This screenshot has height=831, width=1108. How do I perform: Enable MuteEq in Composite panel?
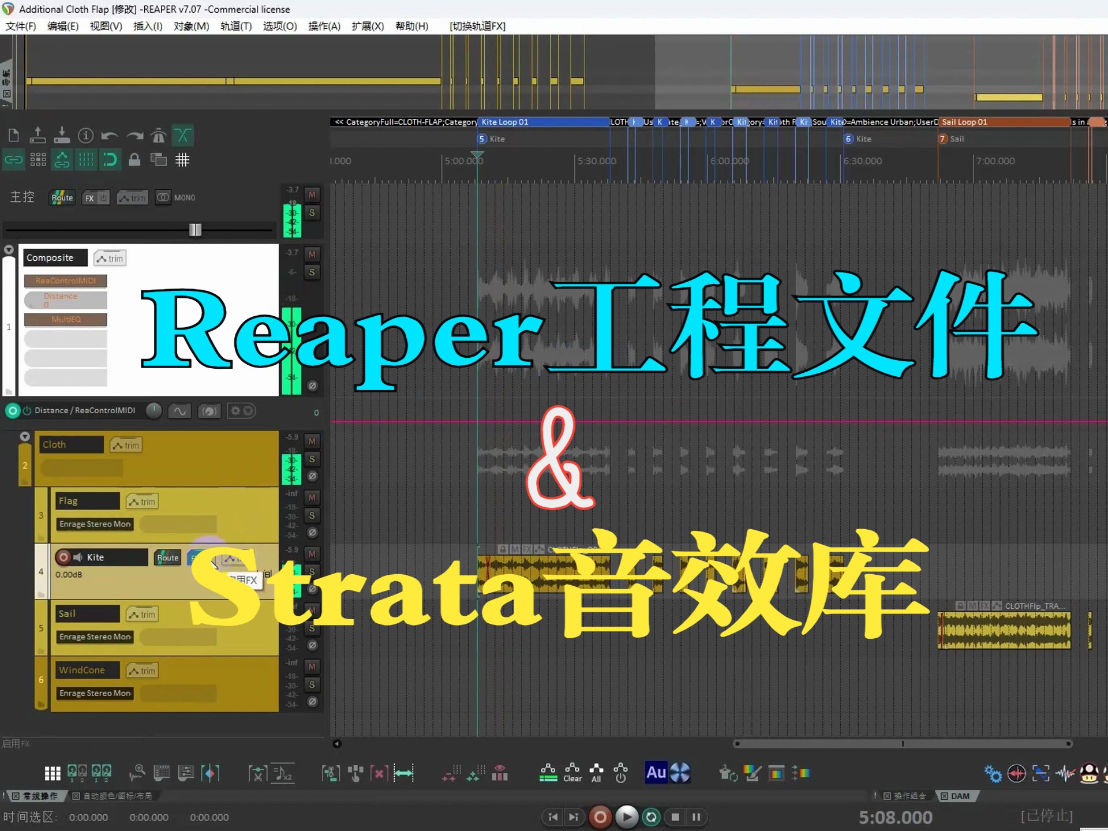tap(65, 319)
